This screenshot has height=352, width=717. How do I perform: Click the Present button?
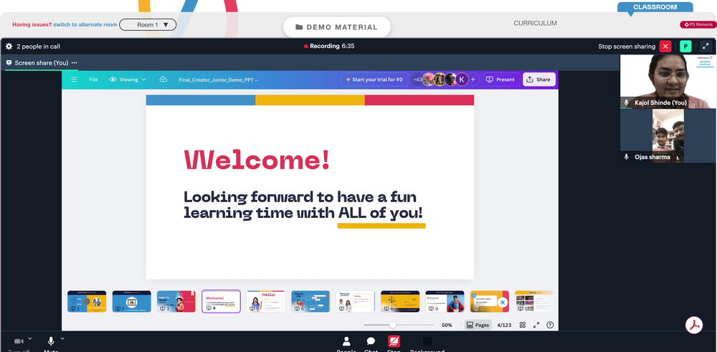(500, 80)
